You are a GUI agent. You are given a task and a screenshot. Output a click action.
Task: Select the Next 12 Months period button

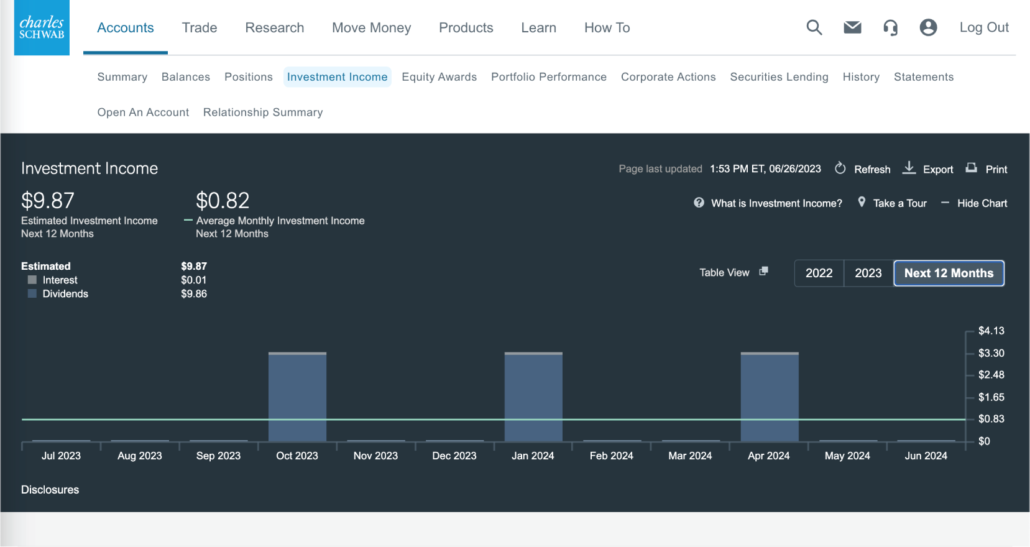click(x=949, y=273)
